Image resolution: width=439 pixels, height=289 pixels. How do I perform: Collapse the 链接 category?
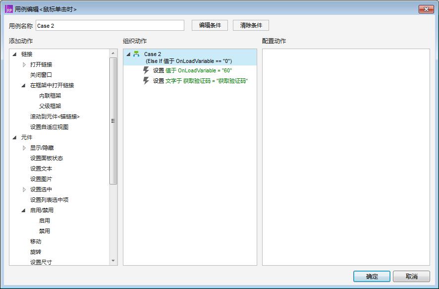click(x=14, y=54)
